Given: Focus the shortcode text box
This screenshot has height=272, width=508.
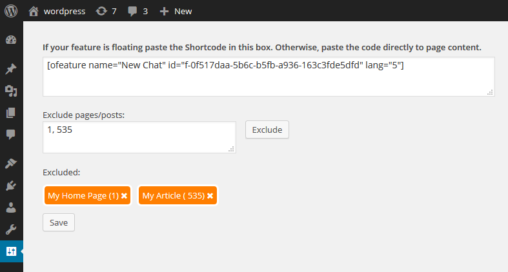Looking at the screenshot, I should click(x=269, y=77).
